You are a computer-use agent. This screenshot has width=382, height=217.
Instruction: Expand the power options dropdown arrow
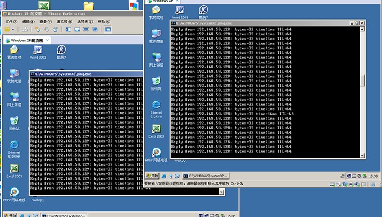coord(13,29)
